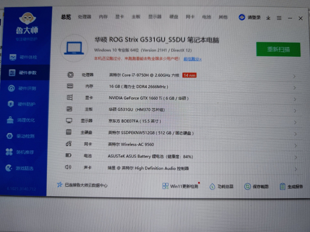Switch to the 主板 tab
310x232 pixels.
click(136, 17)
